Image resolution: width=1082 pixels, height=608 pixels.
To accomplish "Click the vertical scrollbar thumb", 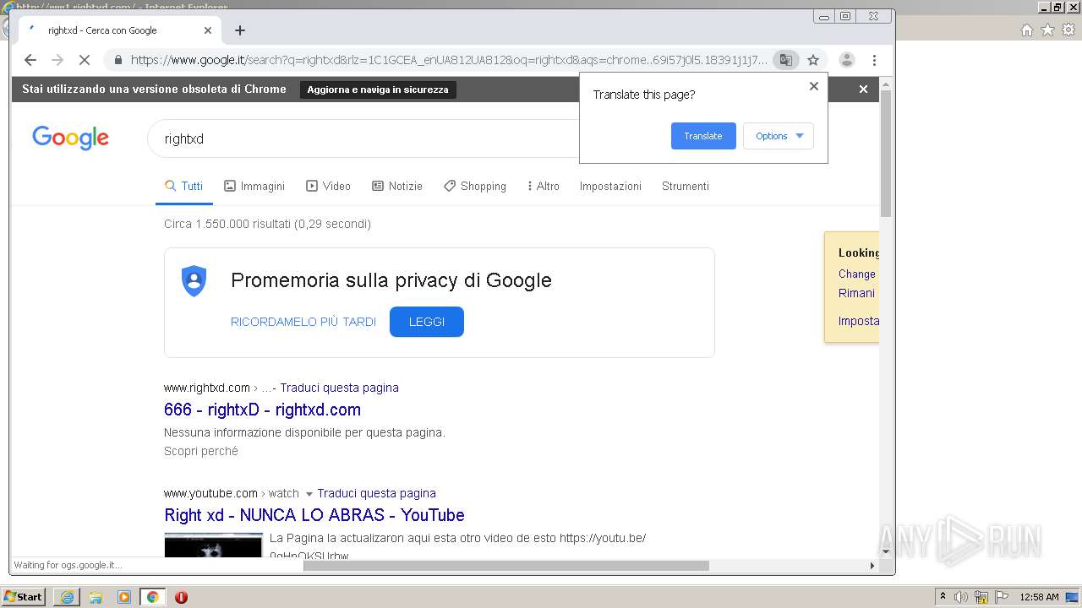I will pos(886,152).
